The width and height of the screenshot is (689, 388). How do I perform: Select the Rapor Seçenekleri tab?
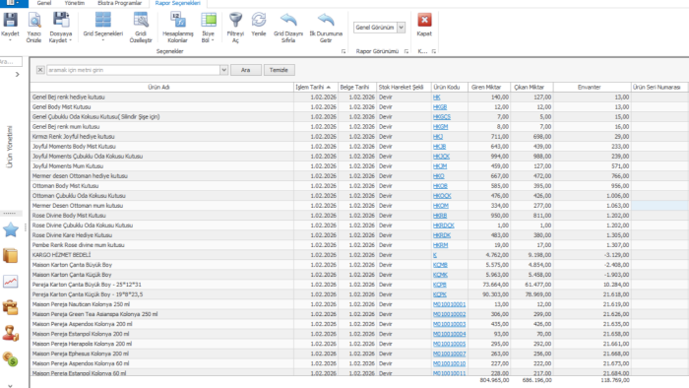[x=177, y=3]
